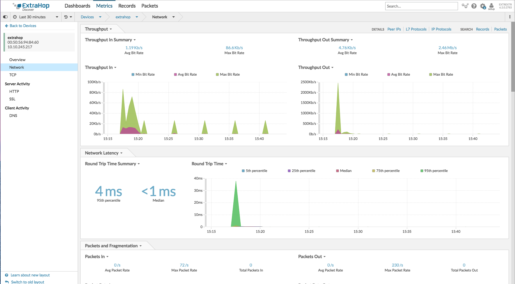Image resolution: width=515 pixels, height=284 pixels.
Task: Open the Last 30 minutes time dropdown
Action: coord(36,17)
